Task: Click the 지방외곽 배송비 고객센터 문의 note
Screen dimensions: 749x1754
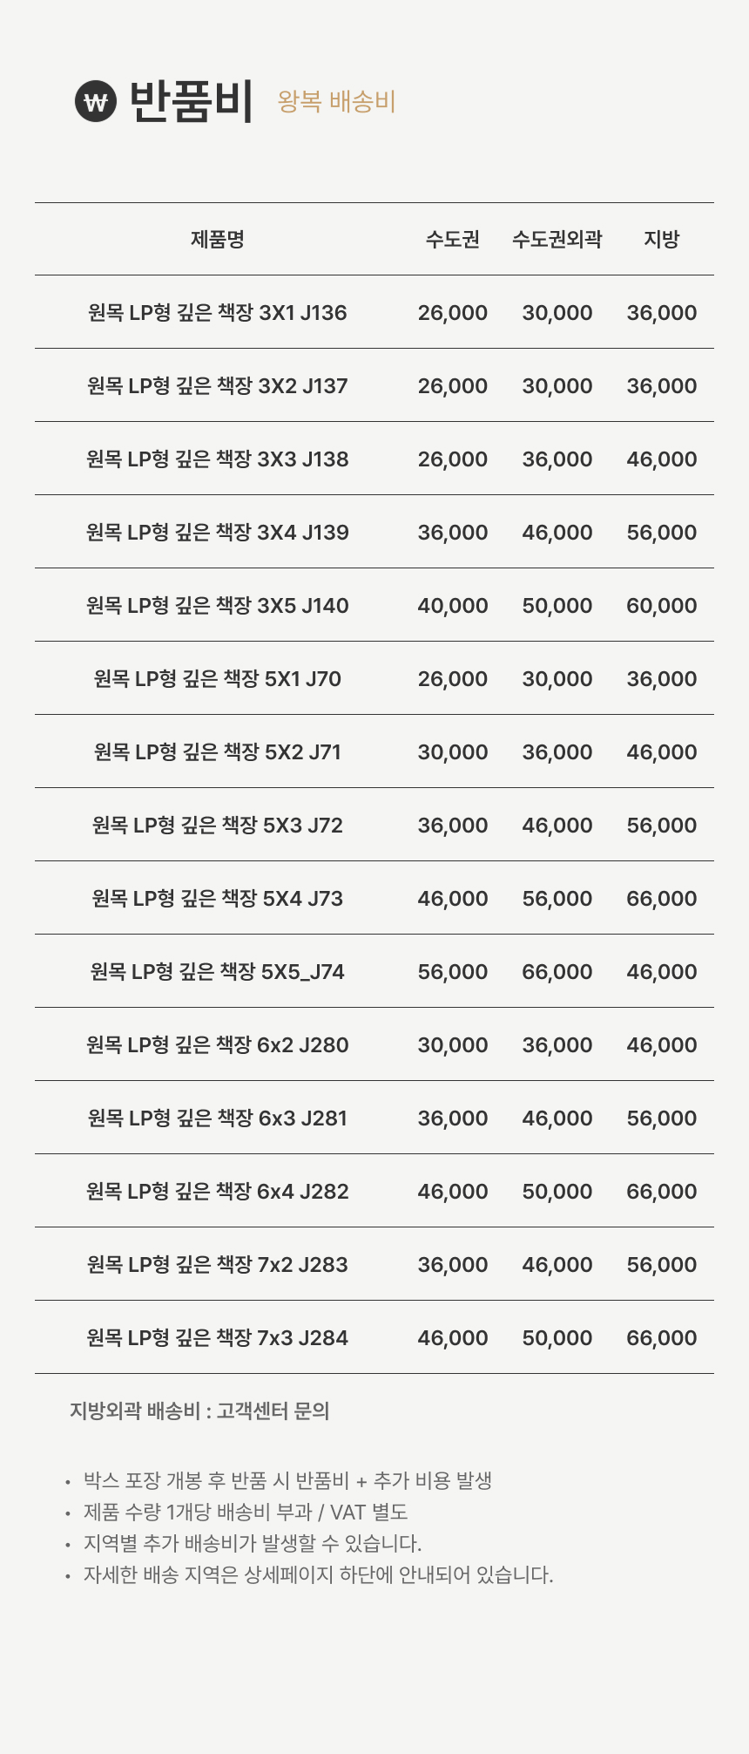Action: (199, 1411)
